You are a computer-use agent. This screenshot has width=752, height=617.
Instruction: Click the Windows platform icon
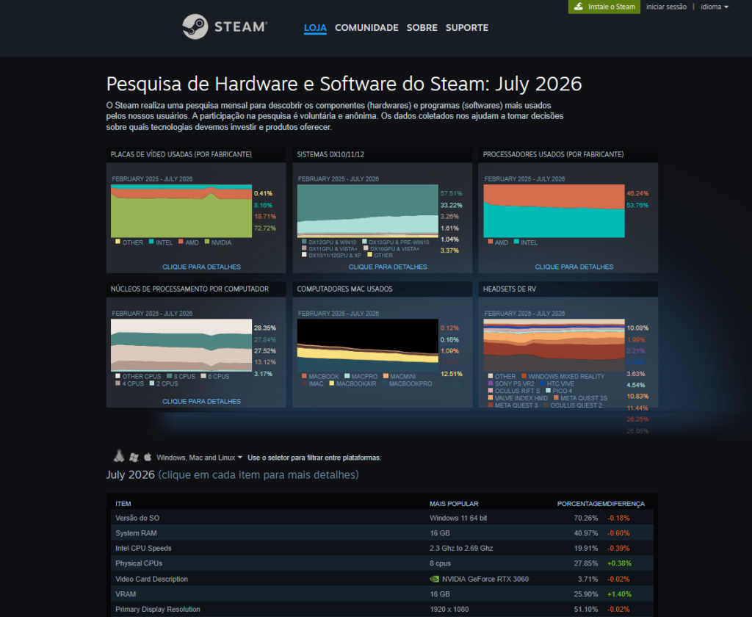point(134,457)
